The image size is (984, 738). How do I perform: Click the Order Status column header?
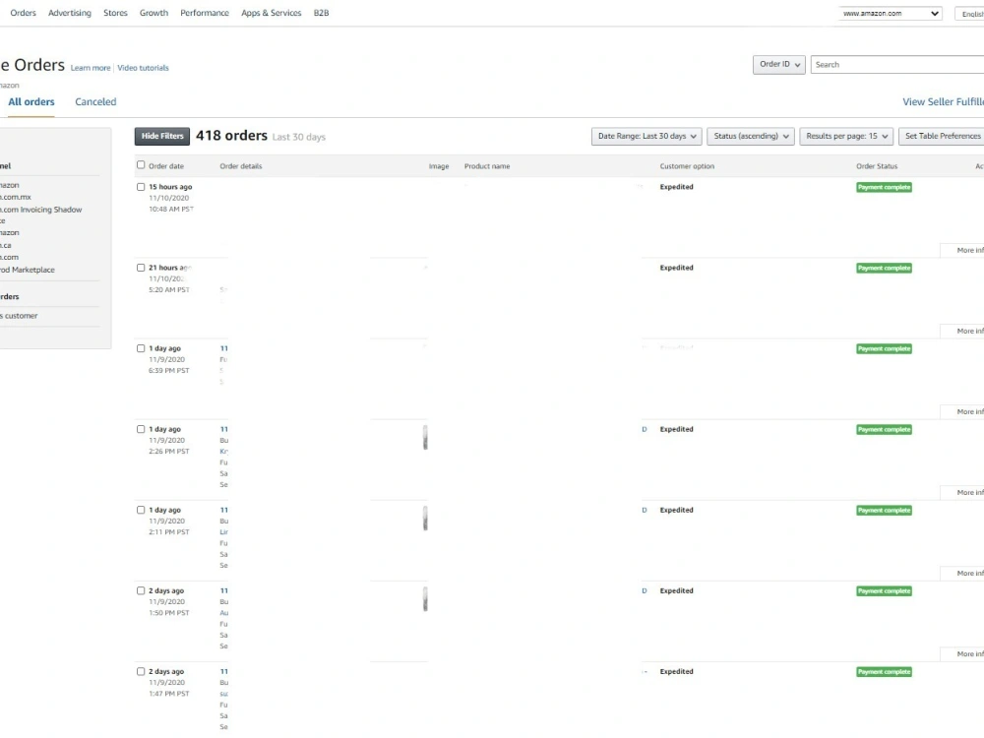tap(877, 166)
